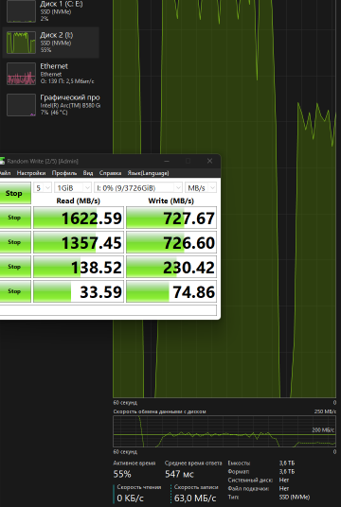
Task: Open the test size dropdown showing 1GiB
Action: pos(73,188)
